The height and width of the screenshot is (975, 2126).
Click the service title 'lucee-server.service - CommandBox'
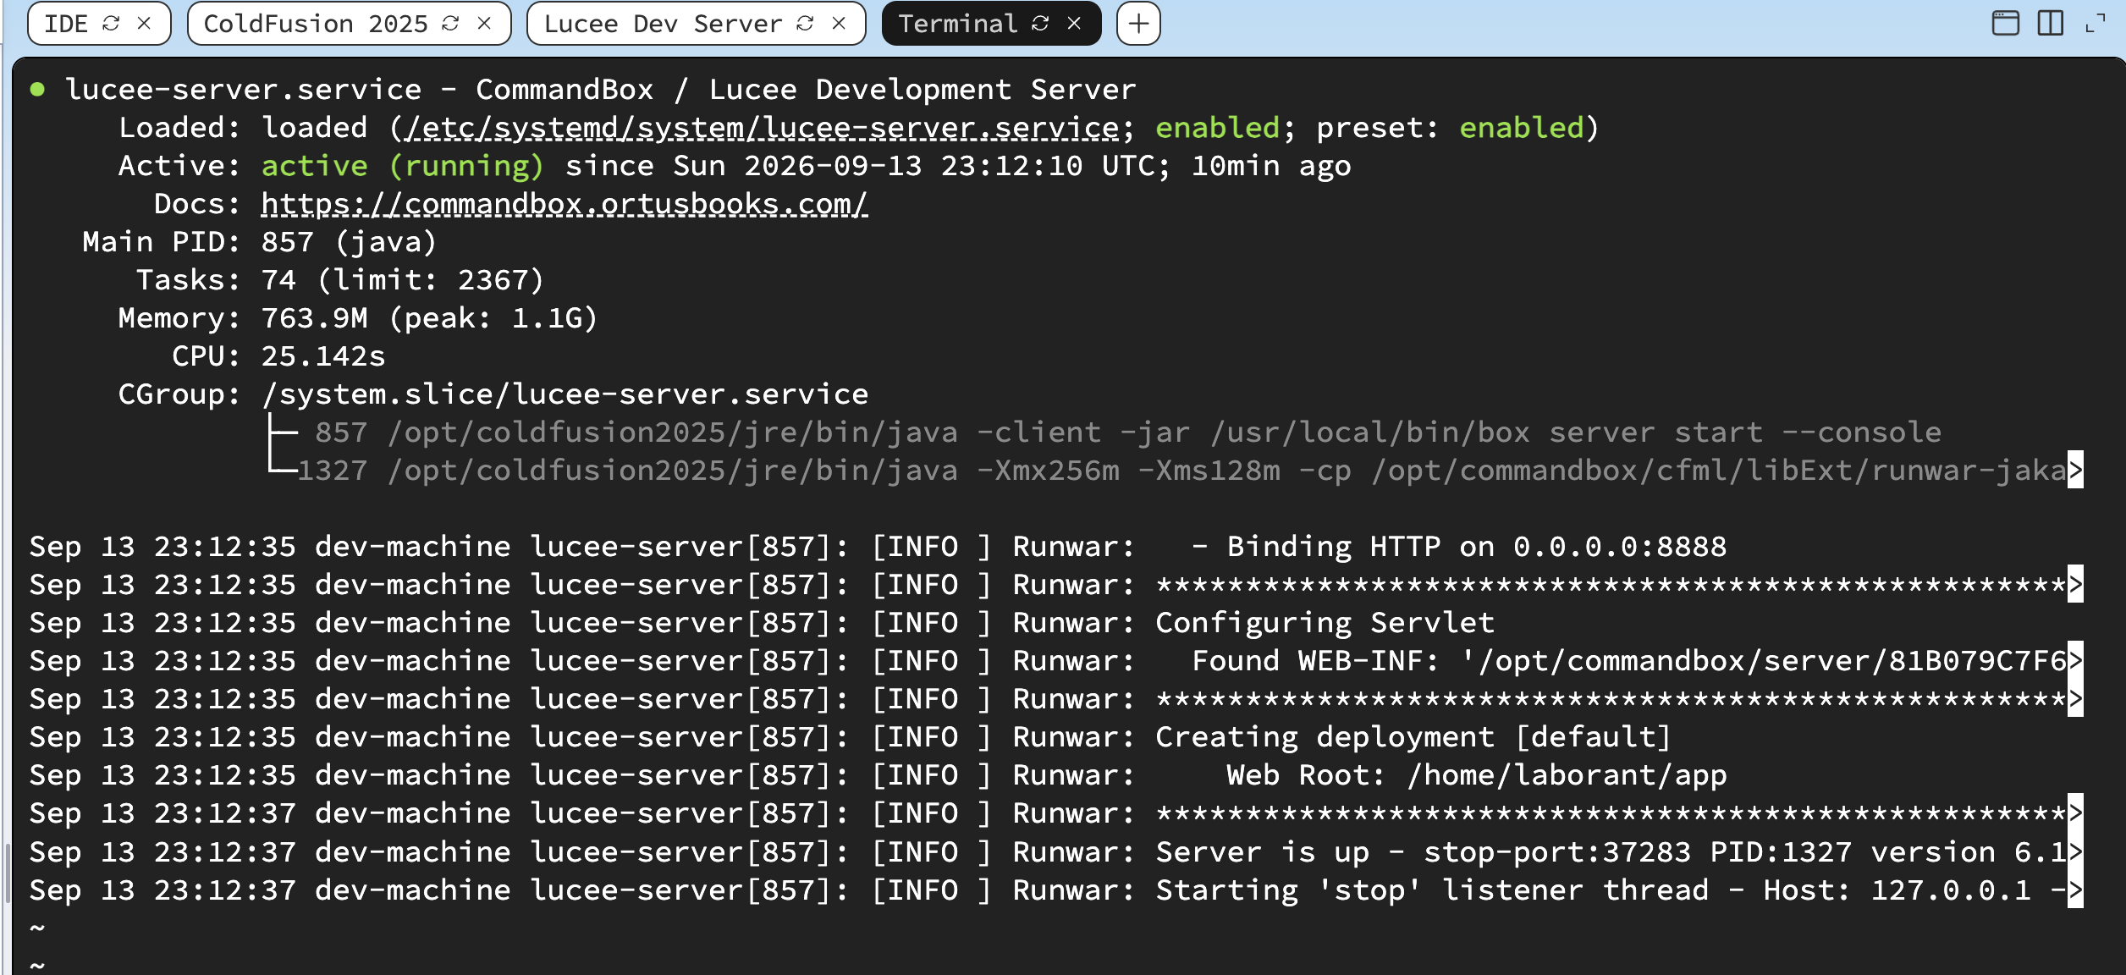(x=359, y=90)
